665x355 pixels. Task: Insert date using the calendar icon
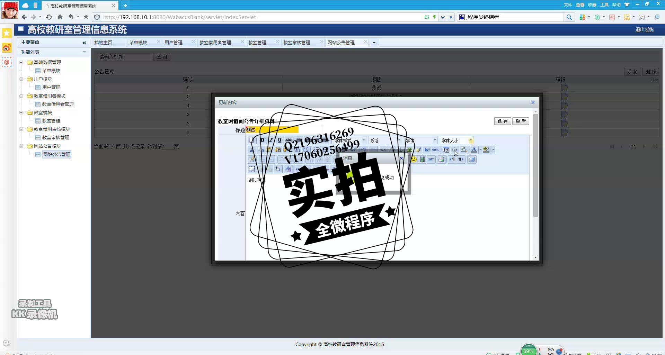(446, 150)
